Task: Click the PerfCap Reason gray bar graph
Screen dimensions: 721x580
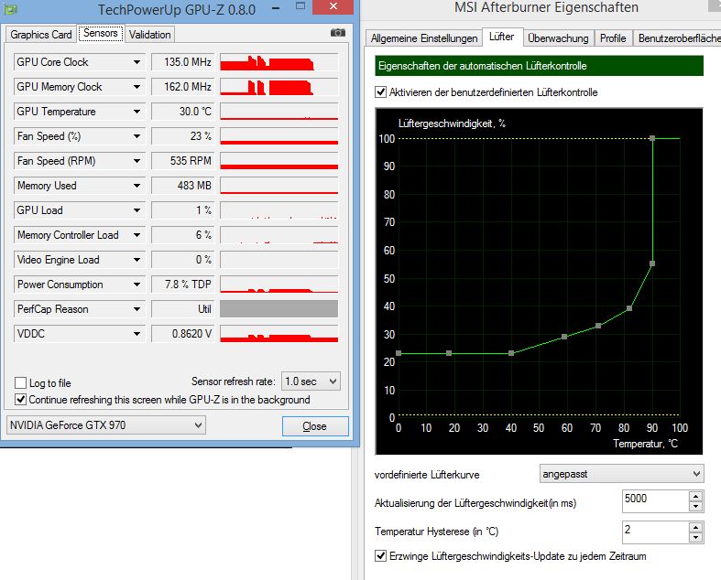Action: coord(279,309)
